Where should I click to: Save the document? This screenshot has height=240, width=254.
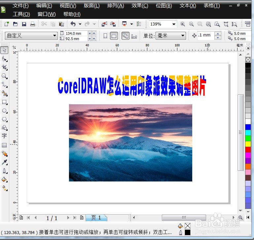(24, 24)
